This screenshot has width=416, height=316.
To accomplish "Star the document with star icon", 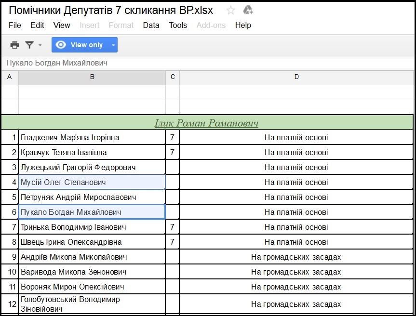I will 231,10.
